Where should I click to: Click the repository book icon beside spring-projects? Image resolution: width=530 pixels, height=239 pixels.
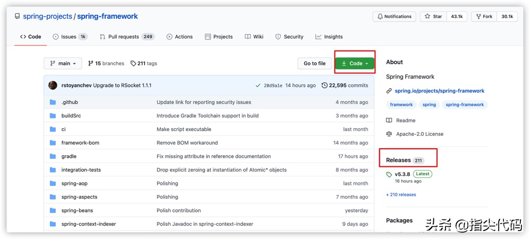point(17,16)
